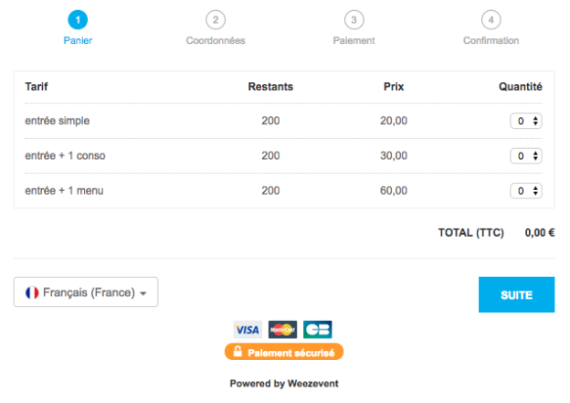
Task: Click the Paiement sécurisé lock badge
Action: [x=284, y=352]
